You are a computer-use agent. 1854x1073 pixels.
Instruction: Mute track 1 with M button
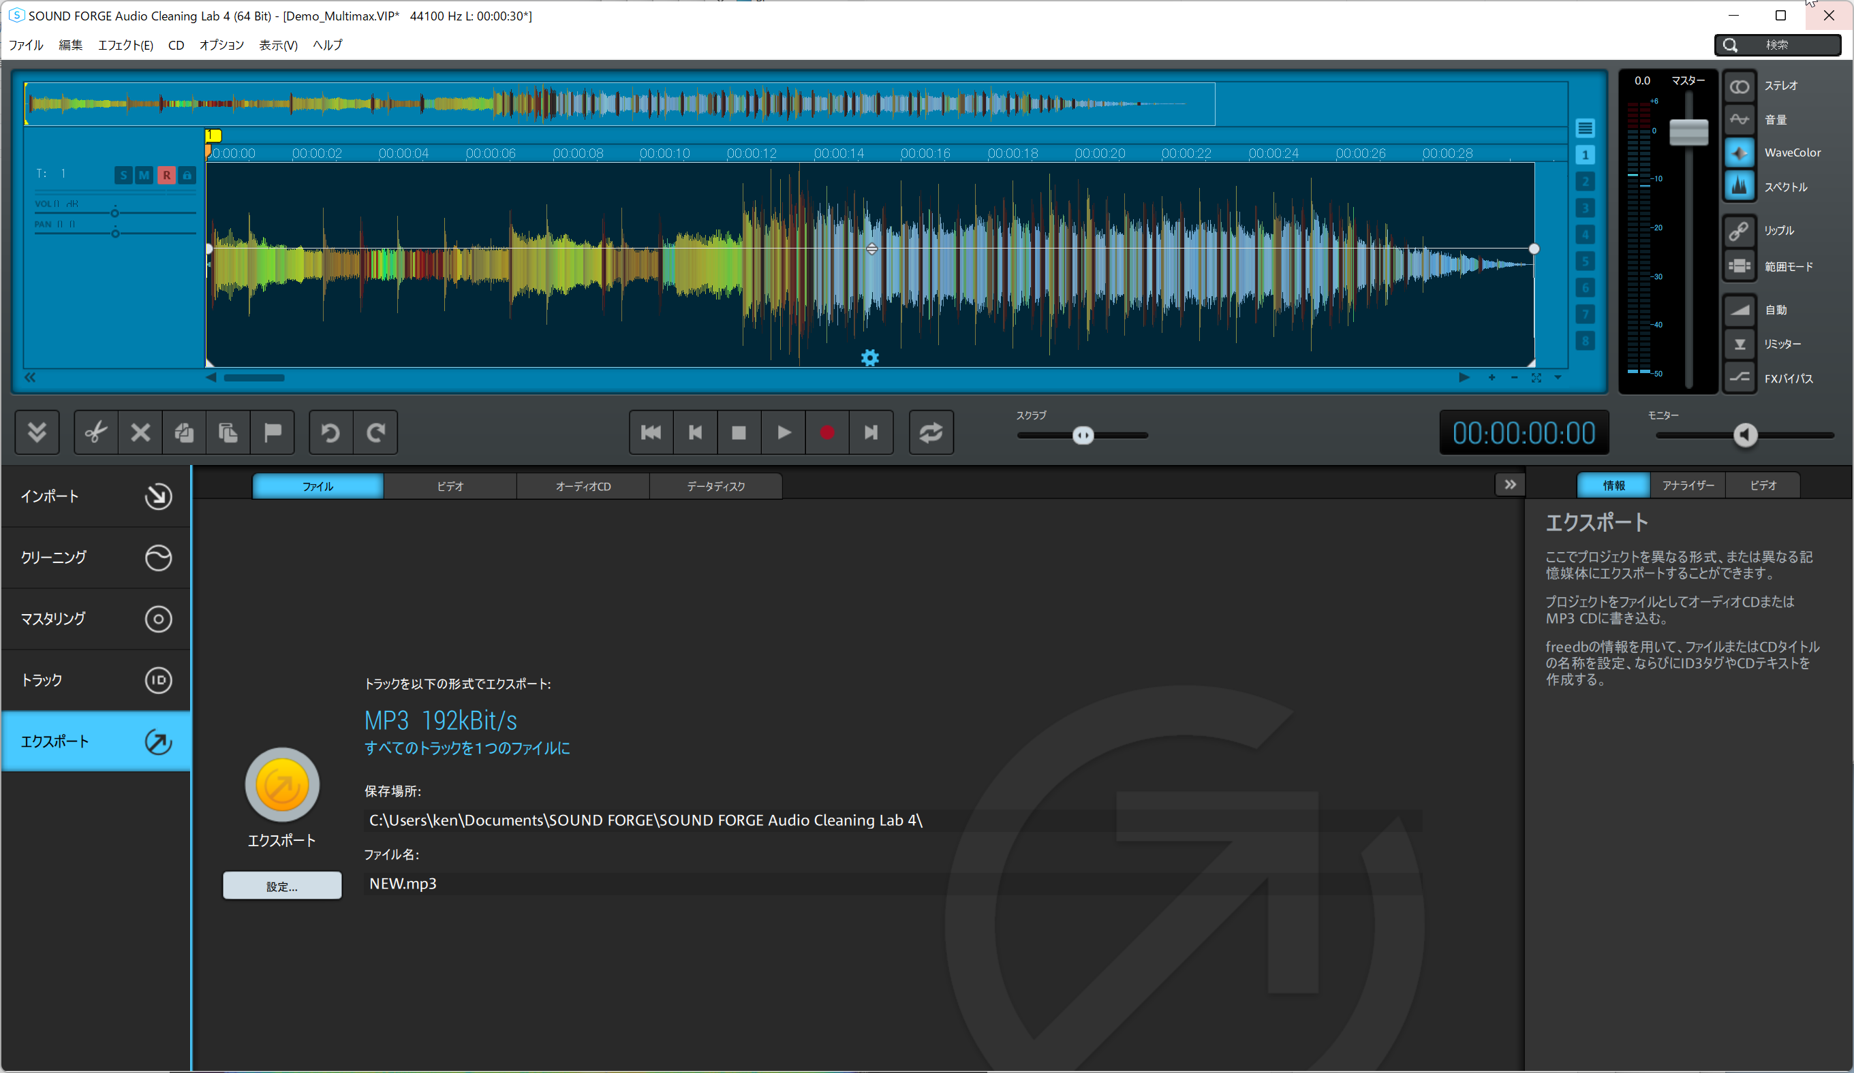[144, 175]
